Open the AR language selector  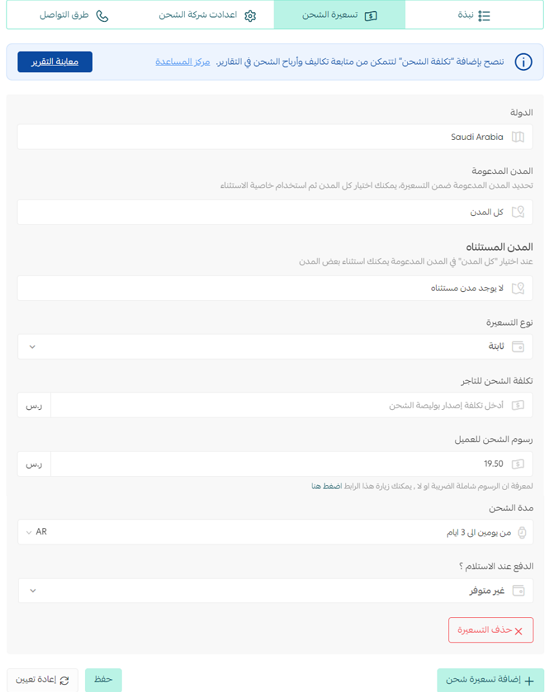pos(37,532)
